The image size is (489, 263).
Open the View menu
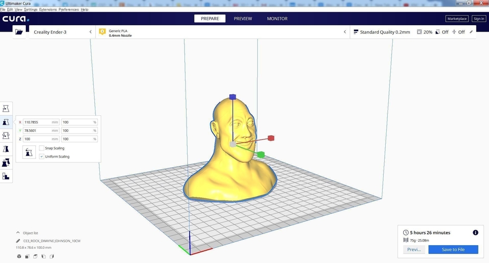[18, 9]
